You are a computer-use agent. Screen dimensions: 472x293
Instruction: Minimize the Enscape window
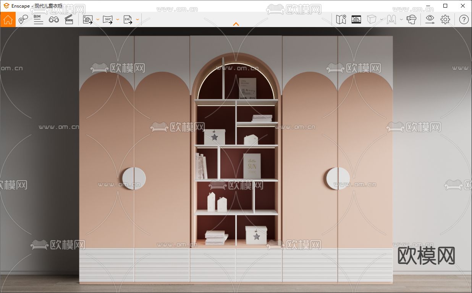click(x=428, y=6)
